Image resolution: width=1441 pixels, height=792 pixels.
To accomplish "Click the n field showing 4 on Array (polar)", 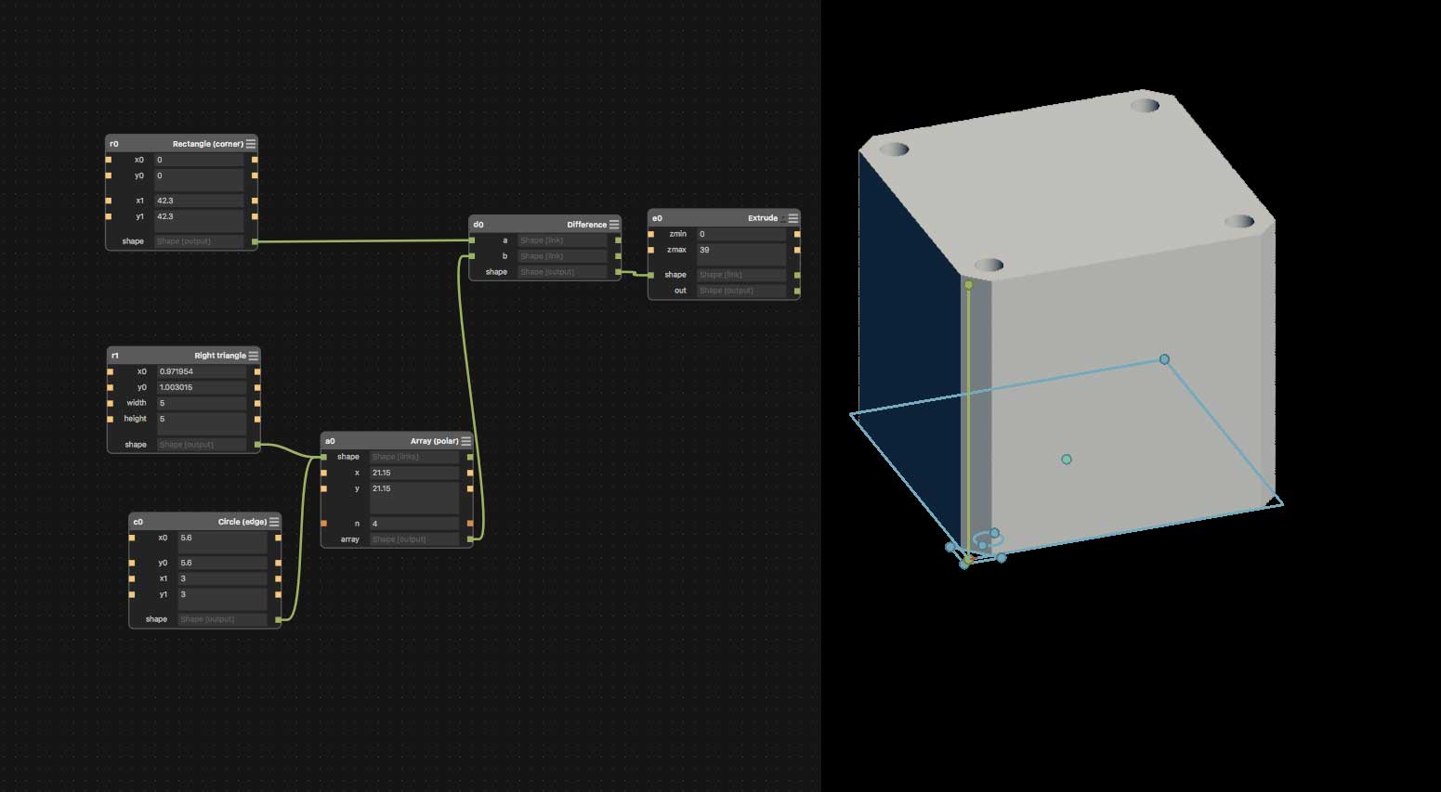I will pyautogui.click(x=413, y=523).
